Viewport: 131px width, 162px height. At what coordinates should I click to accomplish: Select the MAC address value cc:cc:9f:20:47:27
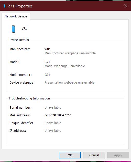point(58,115)
